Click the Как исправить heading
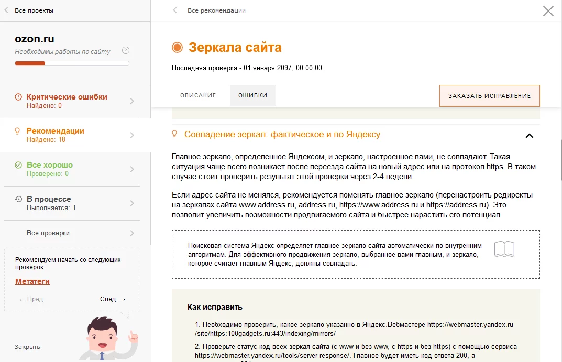This screenshot has width=562, height=362. (x=215, y=307)
